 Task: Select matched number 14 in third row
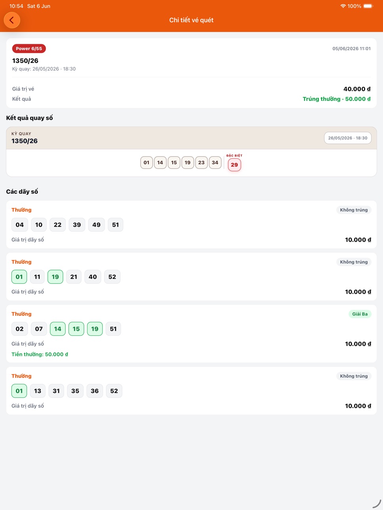(x=58, y=329)
